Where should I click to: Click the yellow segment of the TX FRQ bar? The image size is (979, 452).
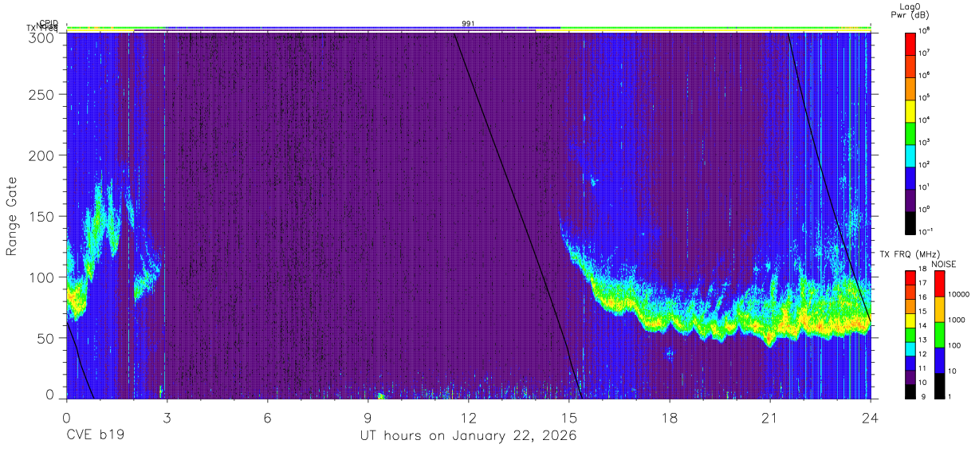911,320
